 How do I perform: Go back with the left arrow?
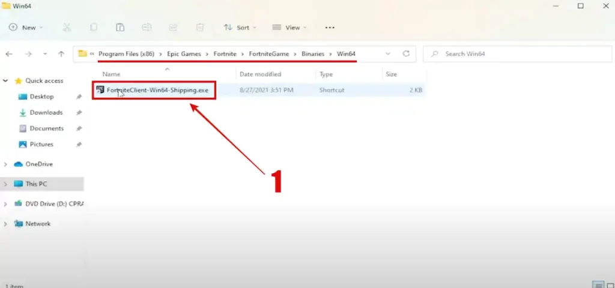9,54
